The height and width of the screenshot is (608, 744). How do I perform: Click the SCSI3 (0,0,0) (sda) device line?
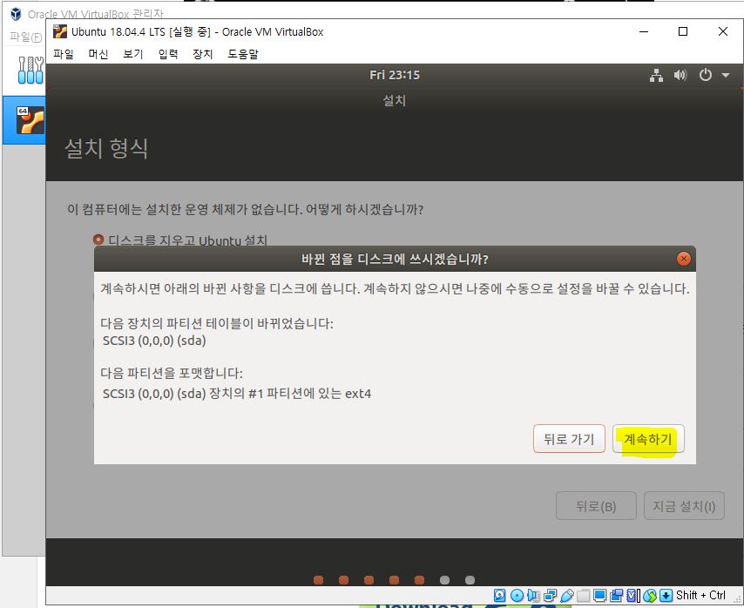coord(154,341)
